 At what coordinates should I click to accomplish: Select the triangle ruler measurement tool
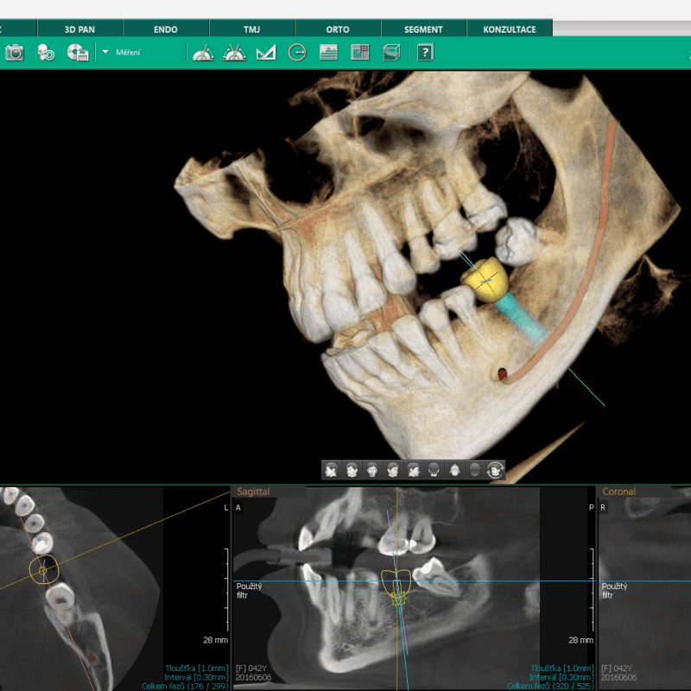(265, 53)
